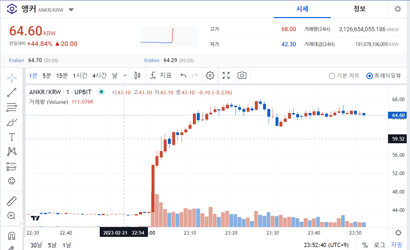
Task: Select the 날 (day) interval
Action: [114, 76]
